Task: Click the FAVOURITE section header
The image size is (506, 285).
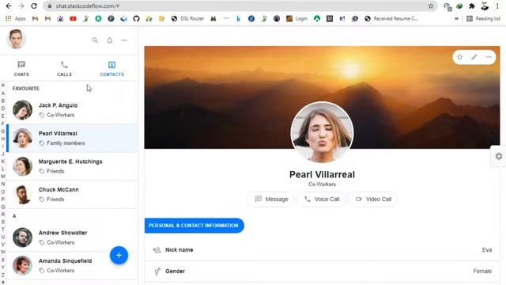Action: [26, 88]
